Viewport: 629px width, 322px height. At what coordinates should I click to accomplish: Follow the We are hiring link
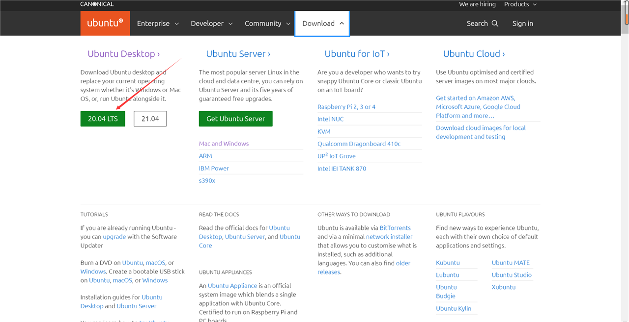477,4
